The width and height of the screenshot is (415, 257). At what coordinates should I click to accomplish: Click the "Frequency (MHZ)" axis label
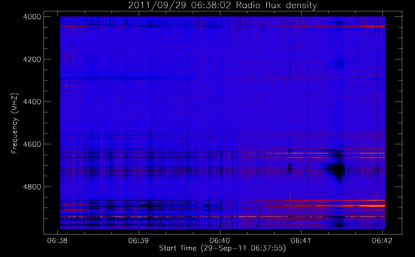point(15,123)
